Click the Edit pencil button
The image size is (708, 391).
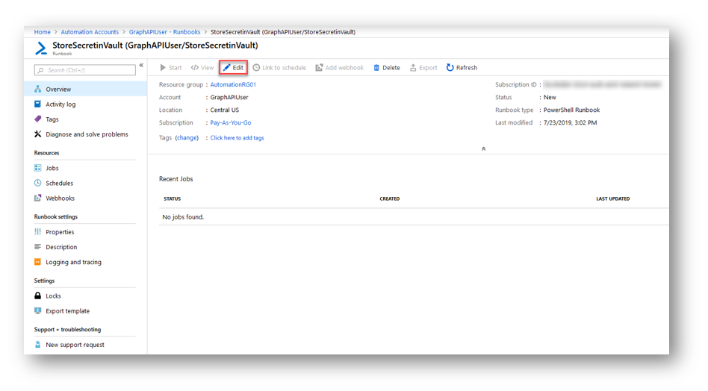[x=234, y=68]
